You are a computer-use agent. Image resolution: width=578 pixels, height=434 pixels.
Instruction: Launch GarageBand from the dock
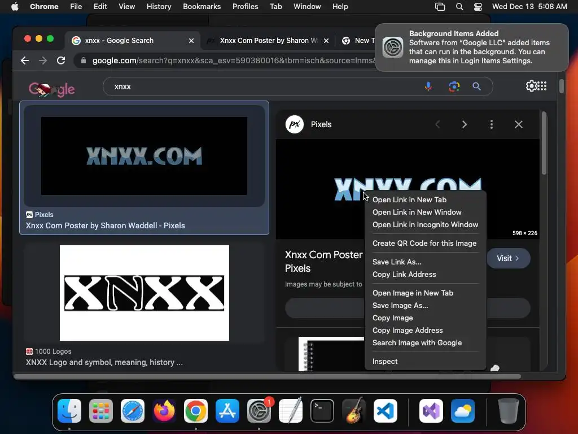point(354,411)
